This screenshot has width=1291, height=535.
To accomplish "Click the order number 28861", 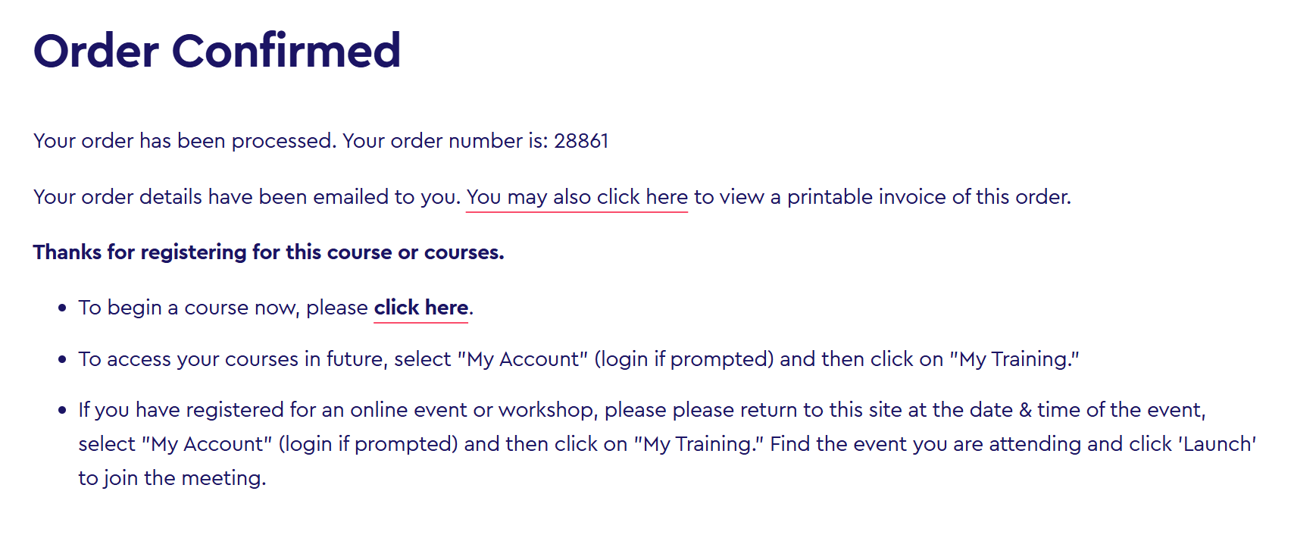I will point(581,141).
